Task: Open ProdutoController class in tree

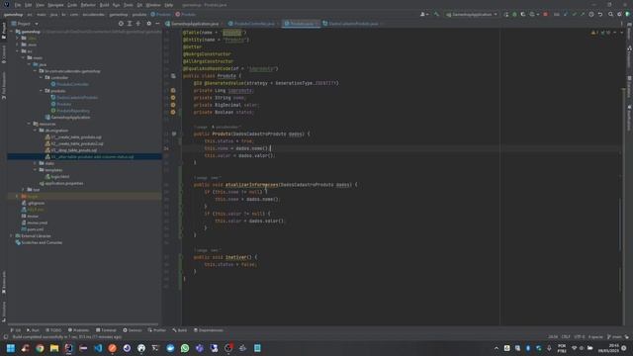Action: 70,84
